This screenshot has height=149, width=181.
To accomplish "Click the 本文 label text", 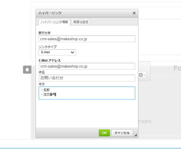I will pyautogui.click(x=42, y=84).
